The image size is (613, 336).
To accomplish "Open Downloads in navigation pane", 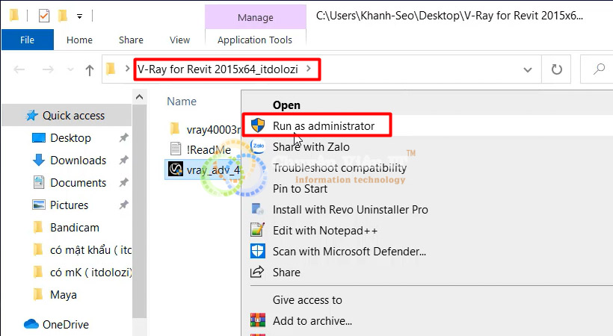I will (x=78, y=161).
